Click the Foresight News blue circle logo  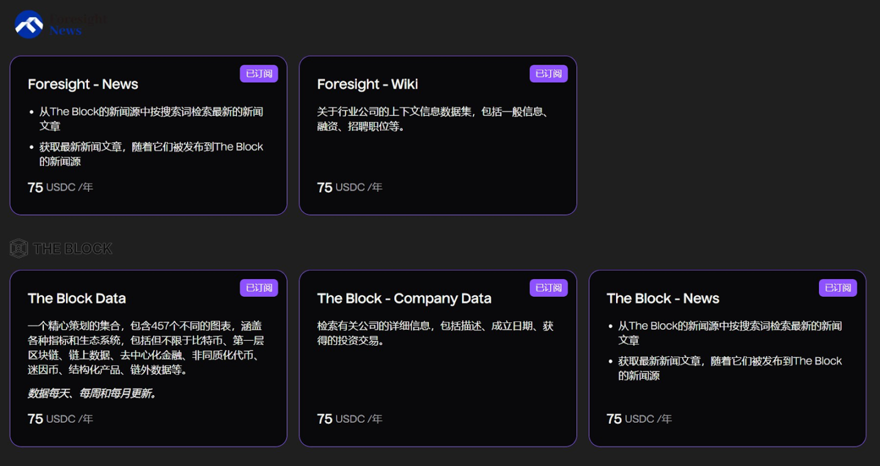pos(29,24)
